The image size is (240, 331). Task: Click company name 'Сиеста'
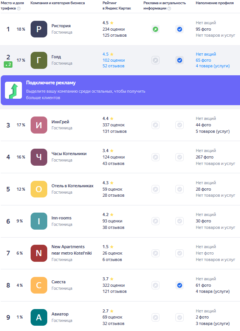(x=59, y=282)
